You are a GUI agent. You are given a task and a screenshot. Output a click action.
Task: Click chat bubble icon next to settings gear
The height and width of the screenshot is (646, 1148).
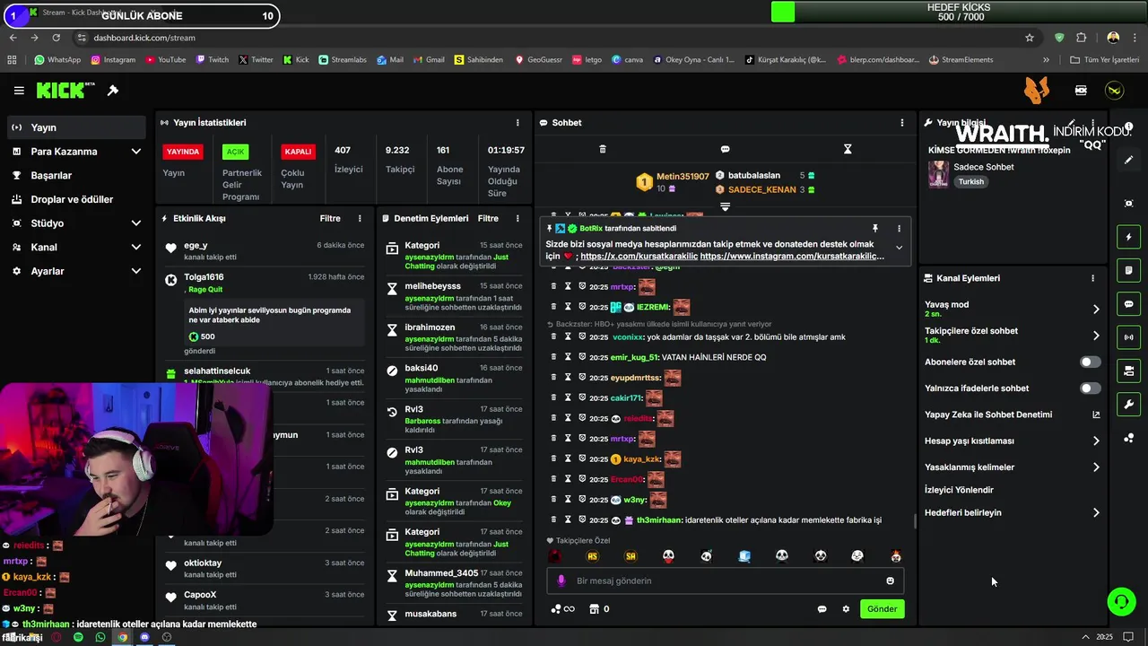coord(822,609)
